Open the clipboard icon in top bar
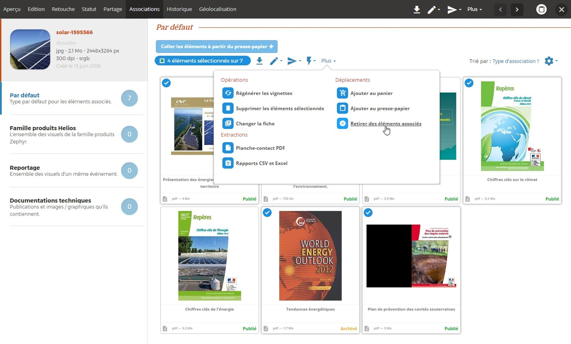 tap(541, 9)
